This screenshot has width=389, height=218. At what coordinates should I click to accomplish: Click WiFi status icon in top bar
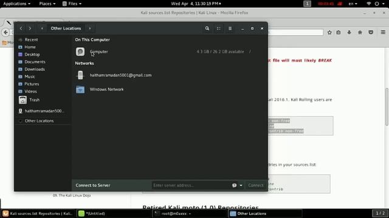point(369,4)
